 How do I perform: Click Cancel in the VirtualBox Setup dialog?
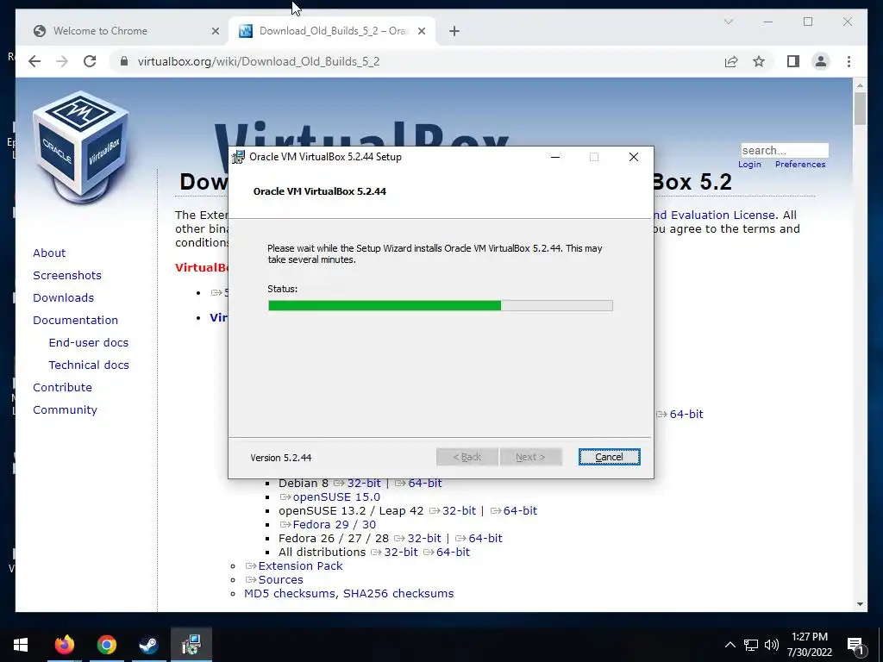click(x=610, y=457)
